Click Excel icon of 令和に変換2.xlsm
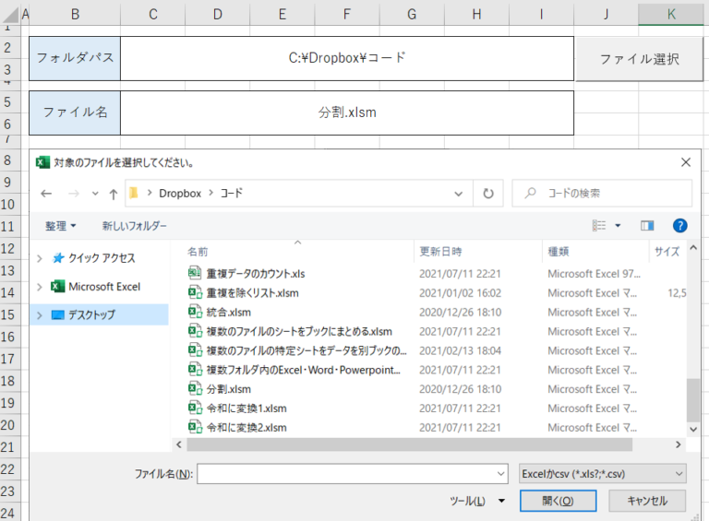Viewport: 709px width, 521px height. [195, 427]
